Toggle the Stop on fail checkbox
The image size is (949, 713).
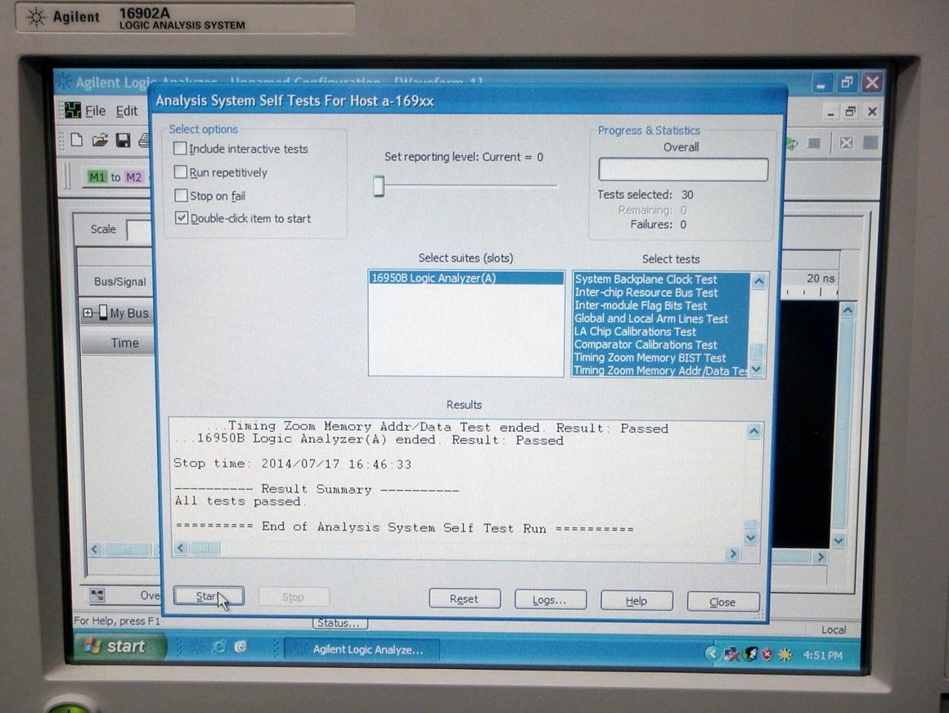pyautogui.click(x=181, y=195)
